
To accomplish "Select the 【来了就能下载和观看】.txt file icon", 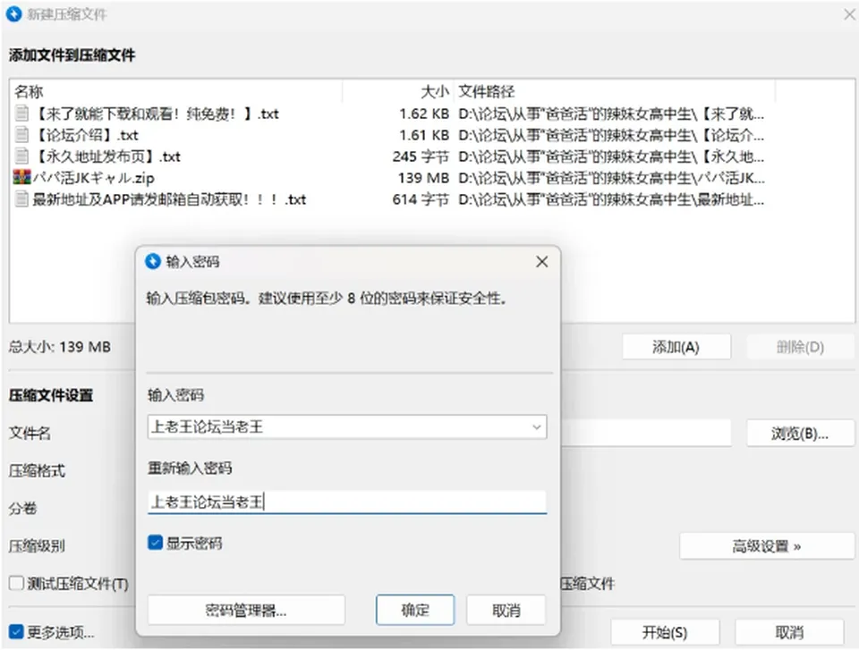I will 21,114.
